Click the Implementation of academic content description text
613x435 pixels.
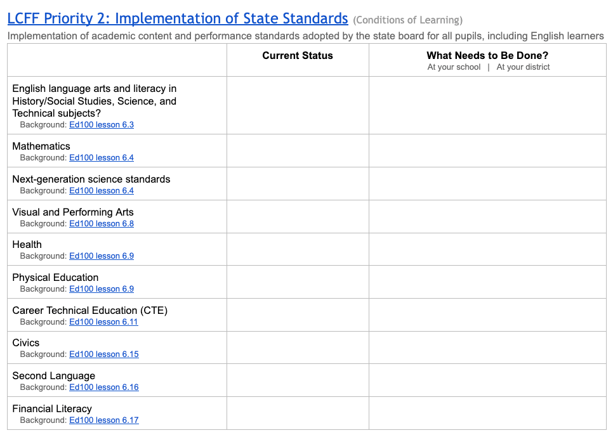coord(305,36)
